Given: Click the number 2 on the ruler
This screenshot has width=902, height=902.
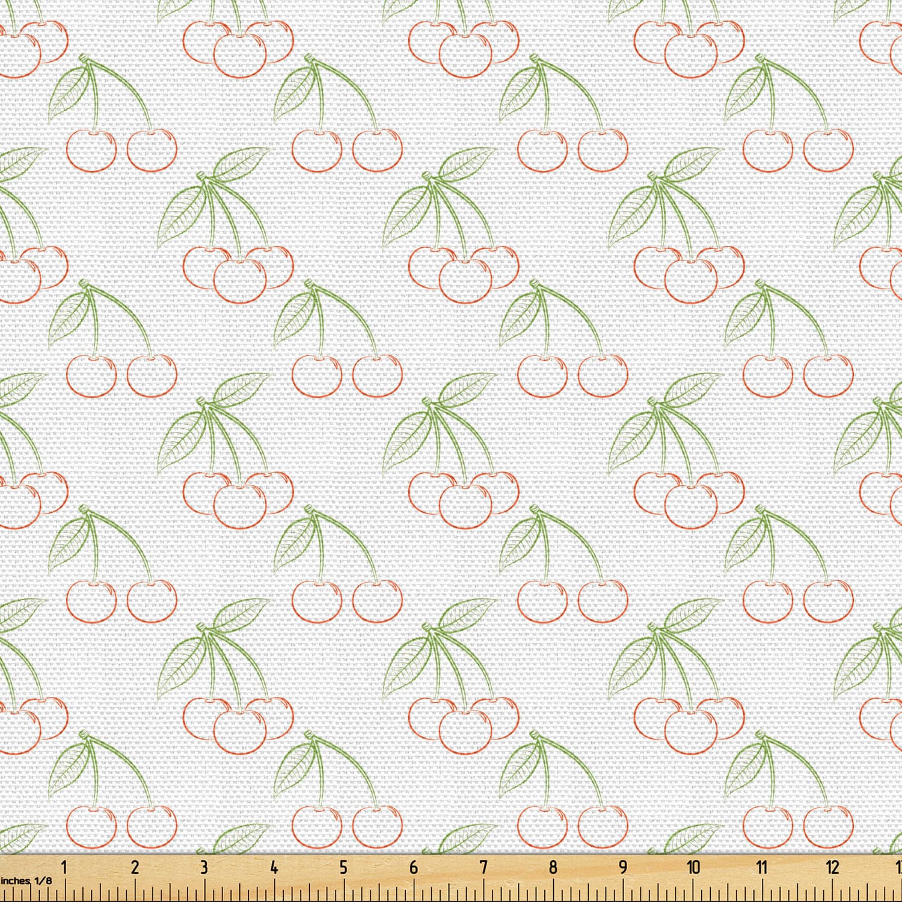Looking at the screenshot, I should [134, 867].
